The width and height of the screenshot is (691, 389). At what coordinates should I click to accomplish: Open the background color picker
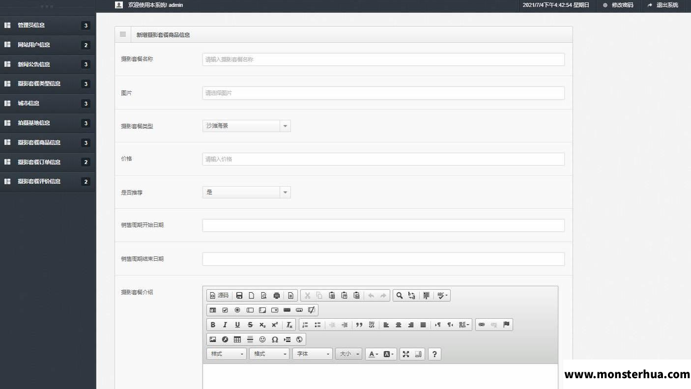(389, 354)
